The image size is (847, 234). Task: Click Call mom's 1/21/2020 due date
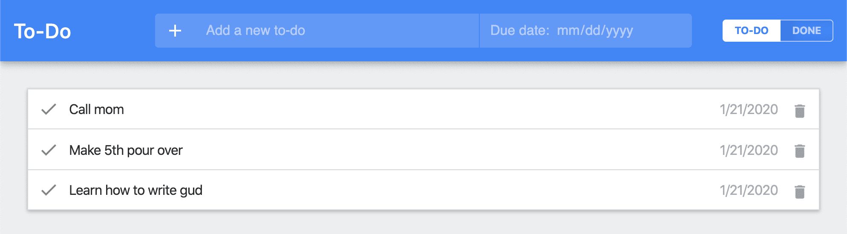(749, 109)
